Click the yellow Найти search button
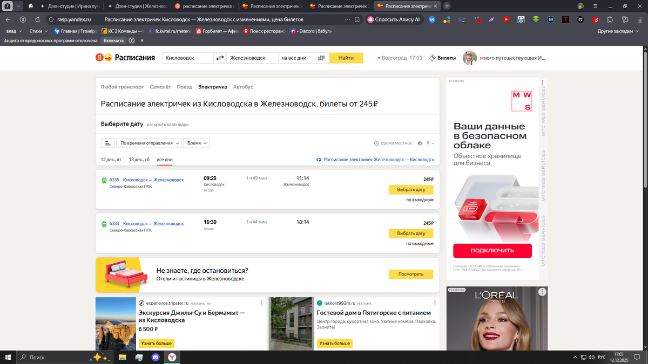The width and height of the screenshot is (648, 364). pyautogui.click(x=346, y=58)
